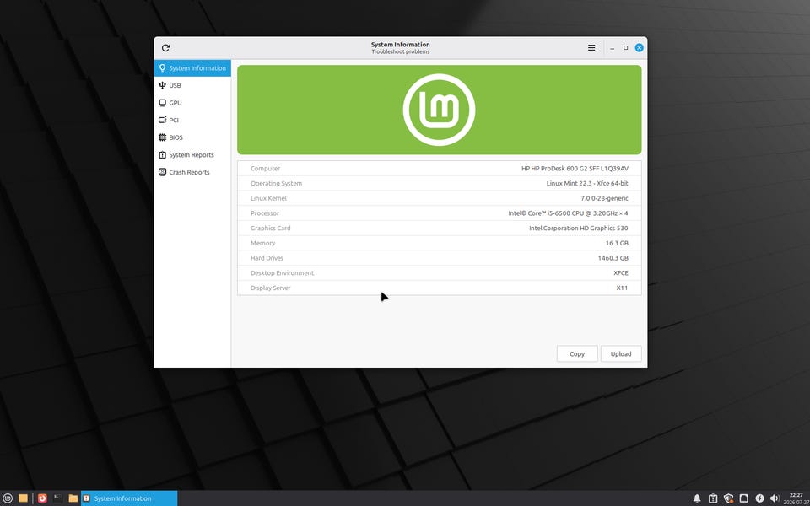Open the file manager folder icon beside terminal
Image resolution: width=810 pixels, height=506 pixels.
[x=73, y=498]
